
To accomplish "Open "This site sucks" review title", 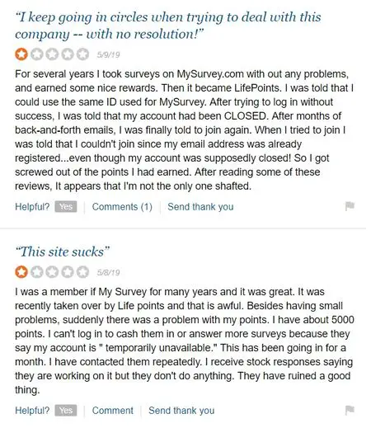I will [x=63, y=252].
